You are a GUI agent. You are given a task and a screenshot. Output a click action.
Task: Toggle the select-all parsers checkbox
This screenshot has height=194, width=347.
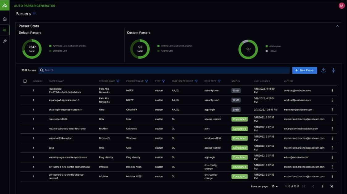[x=25, y=81]
